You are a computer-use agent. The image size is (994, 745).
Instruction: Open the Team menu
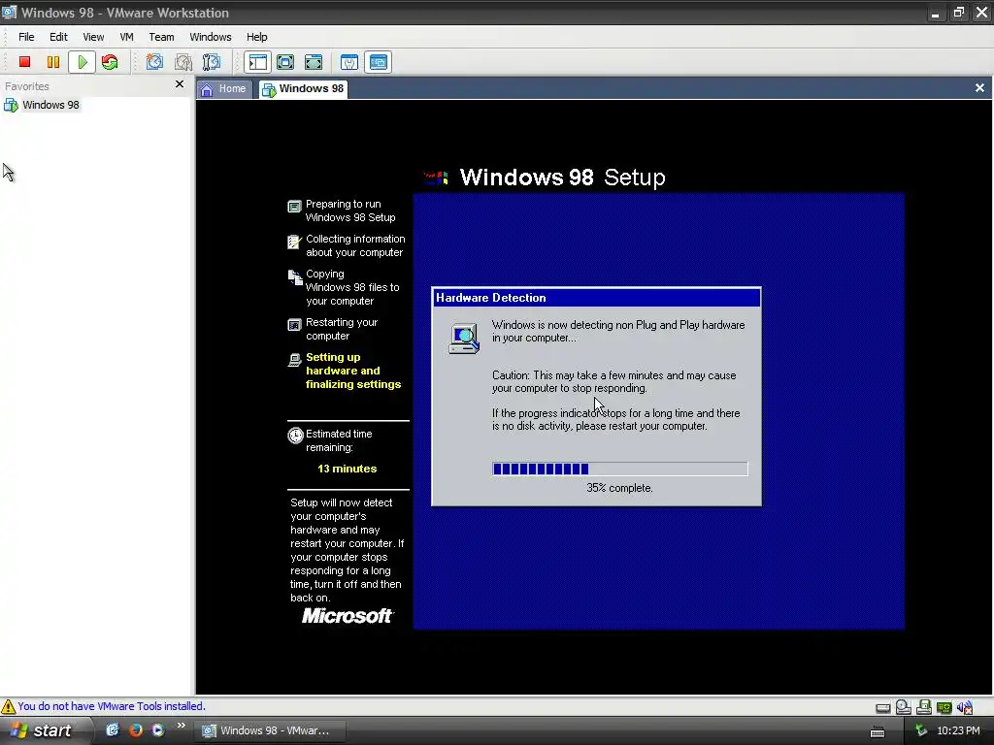tap(161, 37)
